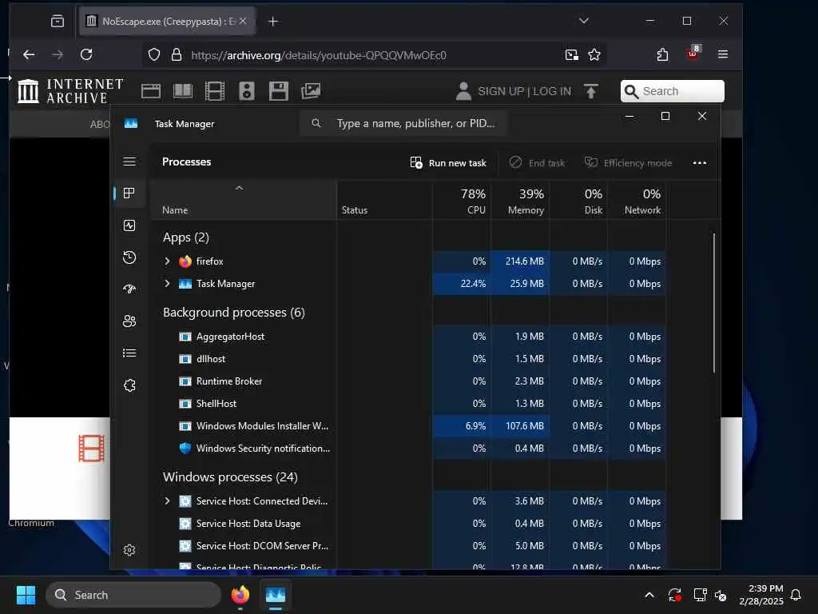This screenshot has height=614, width=818.
Task: Toggle the Task Manager hamburger navigation menu
Action: (129, 161)
